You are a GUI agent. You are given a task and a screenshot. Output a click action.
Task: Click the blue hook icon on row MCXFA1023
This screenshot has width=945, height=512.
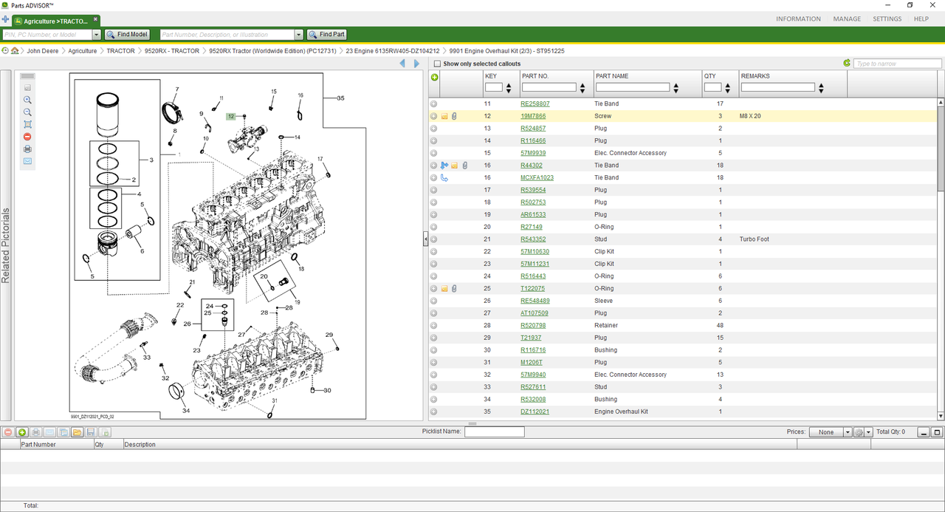tap(444, 178)
